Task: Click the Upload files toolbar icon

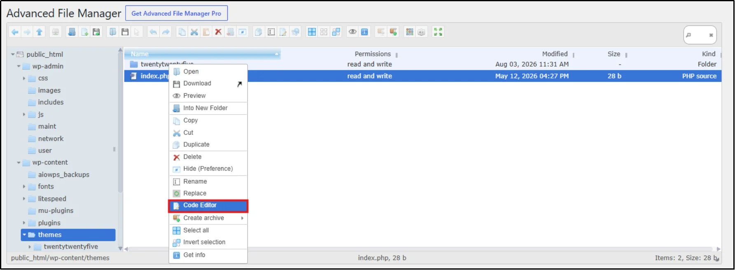Action: point(96,32)
